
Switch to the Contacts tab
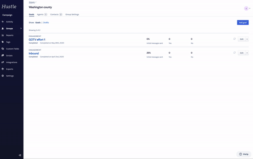pyautogui.click(x=56, y=14)
